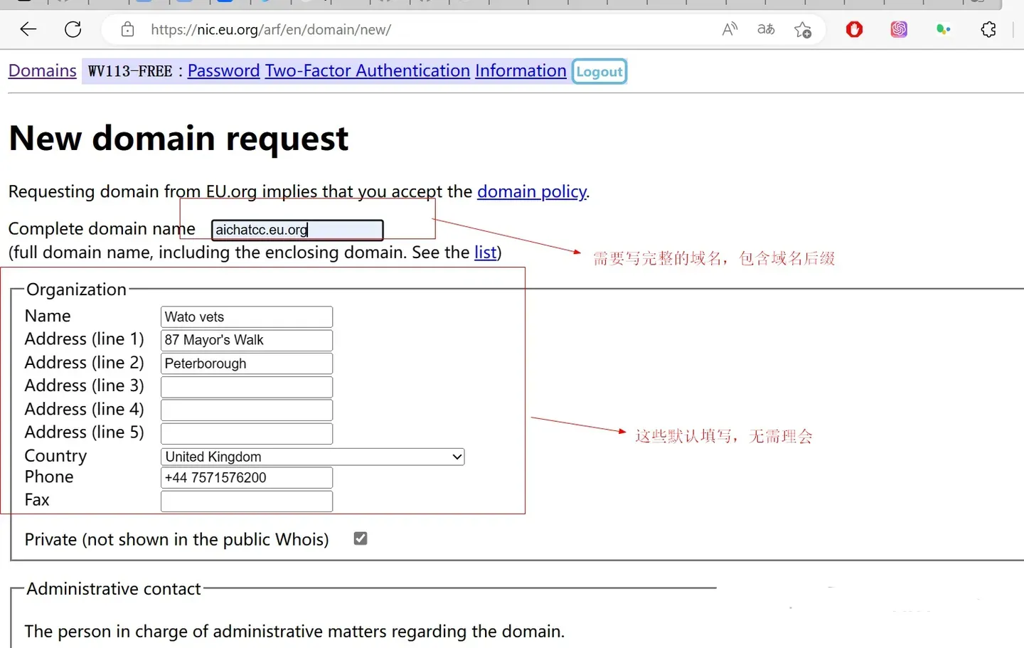
Task: Focus the organization Phone field
Action: [x=246, y=478]
